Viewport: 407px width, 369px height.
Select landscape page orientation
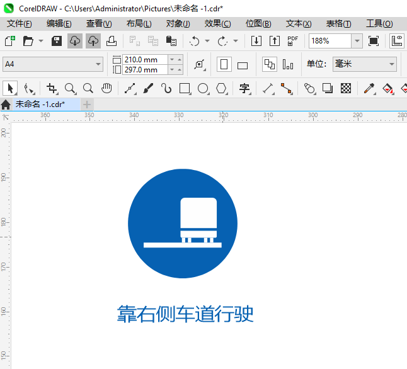click(243, 65)
